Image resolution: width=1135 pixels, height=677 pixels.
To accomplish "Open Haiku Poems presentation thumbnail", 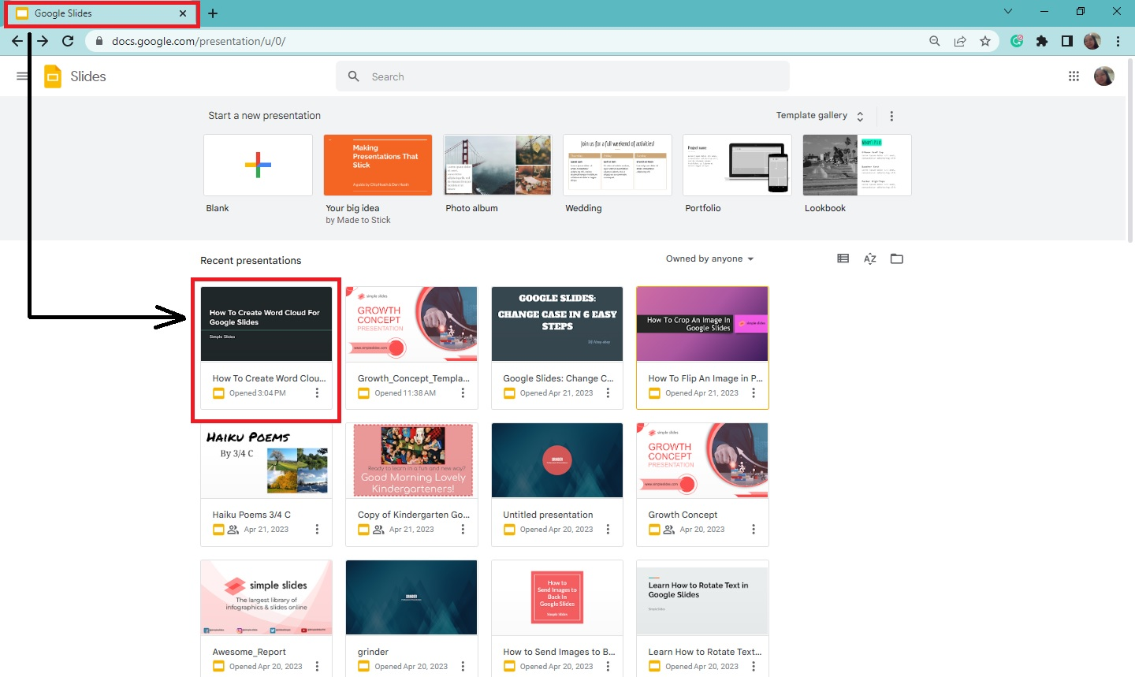I will coord(266,460).
